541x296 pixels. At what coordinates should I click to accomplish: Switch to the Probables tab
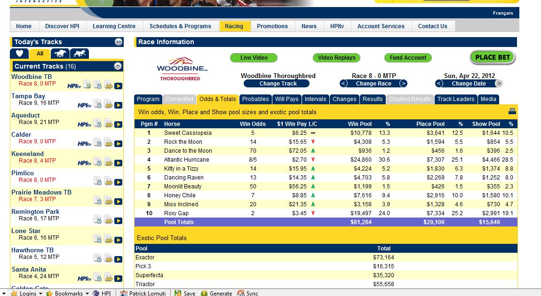click(255, 99)
